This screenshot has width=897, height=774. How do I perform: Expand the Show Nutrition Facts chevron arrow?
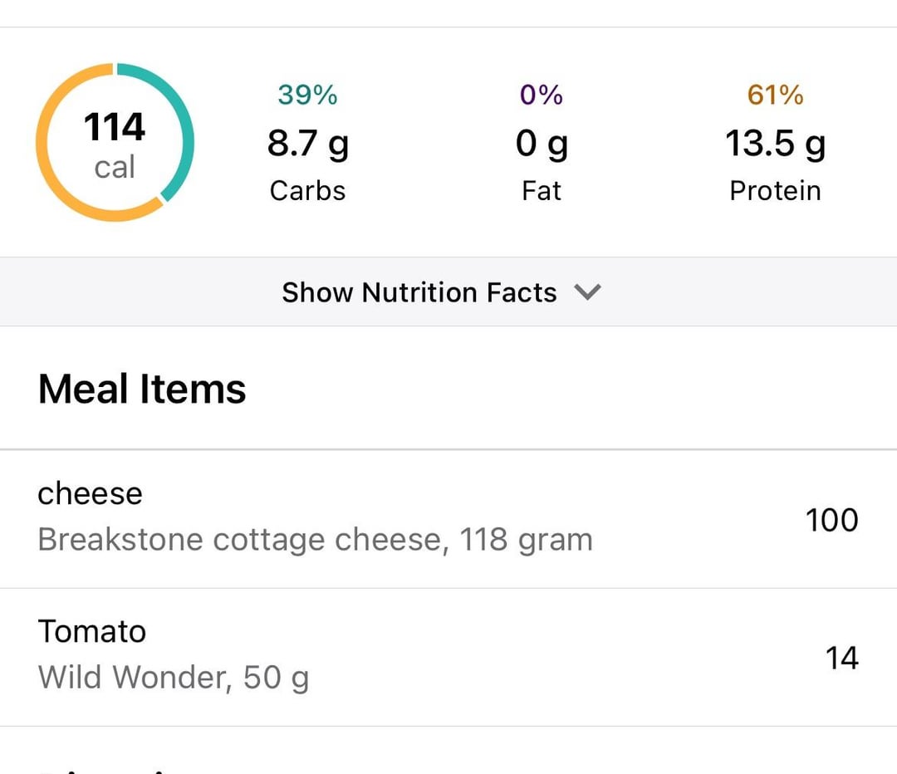pos(587,292)
